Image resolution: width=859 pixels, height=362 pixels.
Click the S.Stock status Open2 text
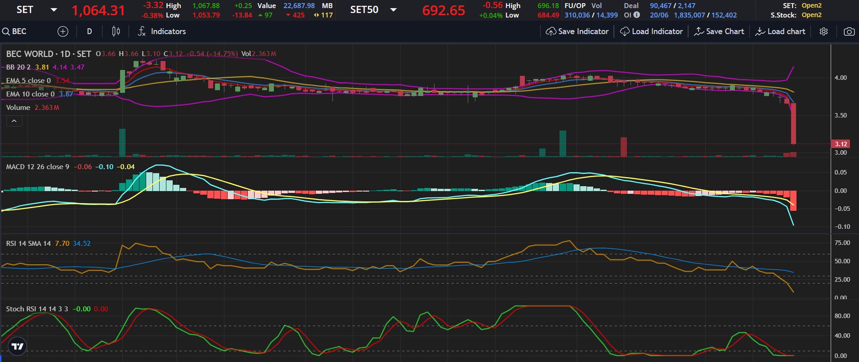(812, 15)
